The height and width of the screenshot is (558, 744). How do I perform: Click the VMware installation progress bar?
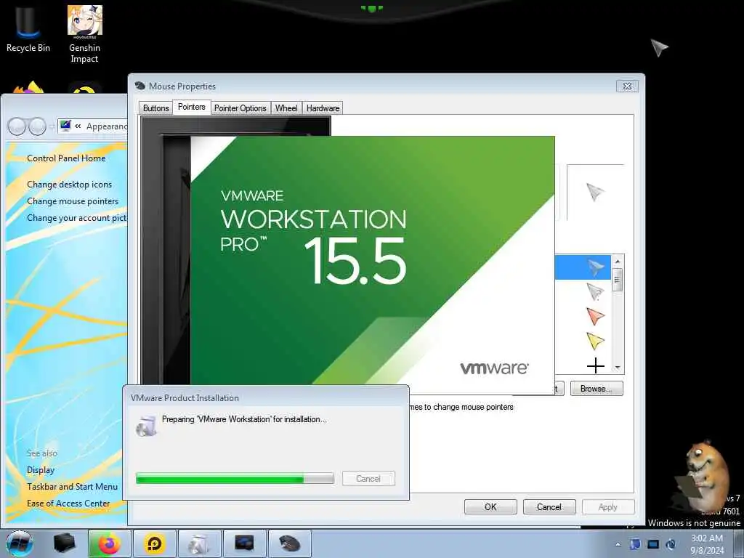[x=235, y=478]
